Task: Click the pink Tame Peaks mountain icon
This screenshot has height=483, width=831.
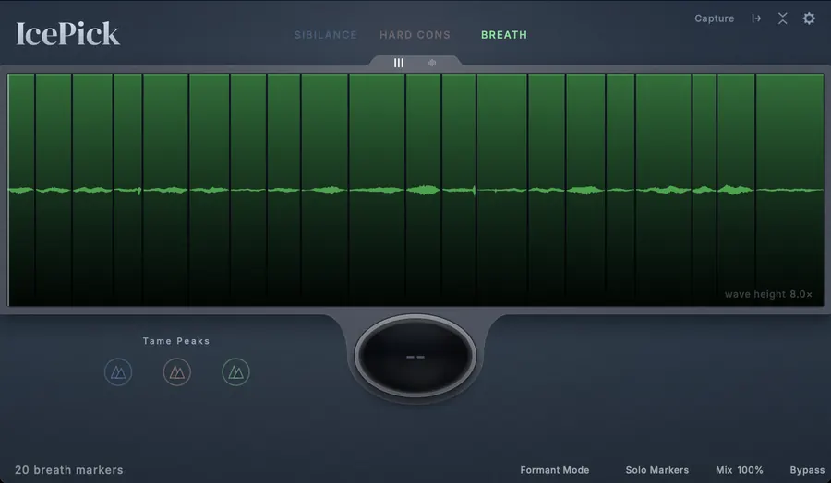Action: 177,371
